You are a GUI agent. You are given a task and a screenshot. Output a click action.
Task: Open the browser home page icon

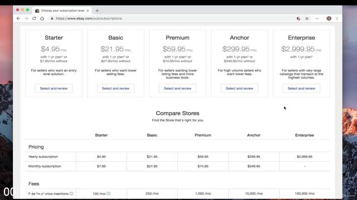point(42,18)
